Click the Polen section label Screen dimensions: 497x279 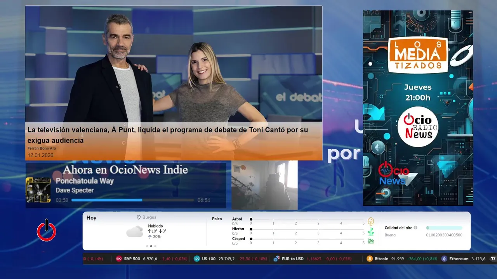pos(217,219)
